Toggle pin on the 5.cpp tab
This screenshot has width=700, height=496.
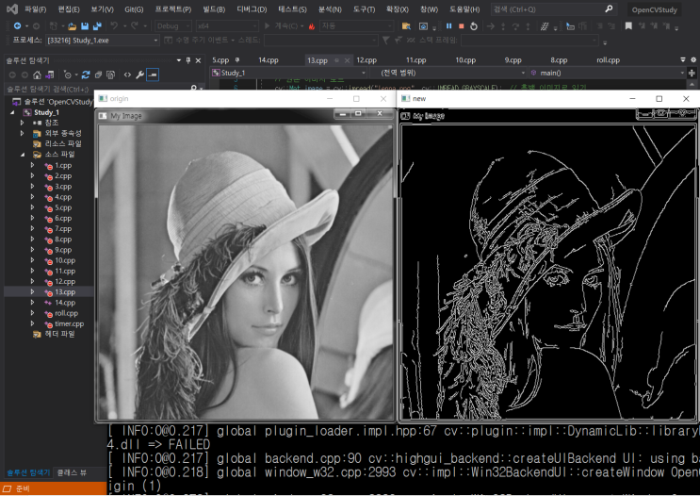(x=237, y=59)
